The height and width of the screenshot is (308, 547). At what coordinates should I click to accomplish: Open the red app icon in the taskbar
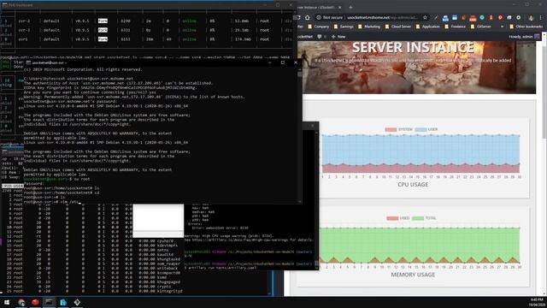[x=35, y=302]
